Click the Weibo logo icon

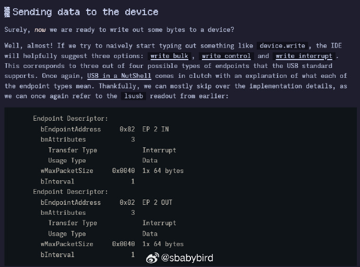152,258
